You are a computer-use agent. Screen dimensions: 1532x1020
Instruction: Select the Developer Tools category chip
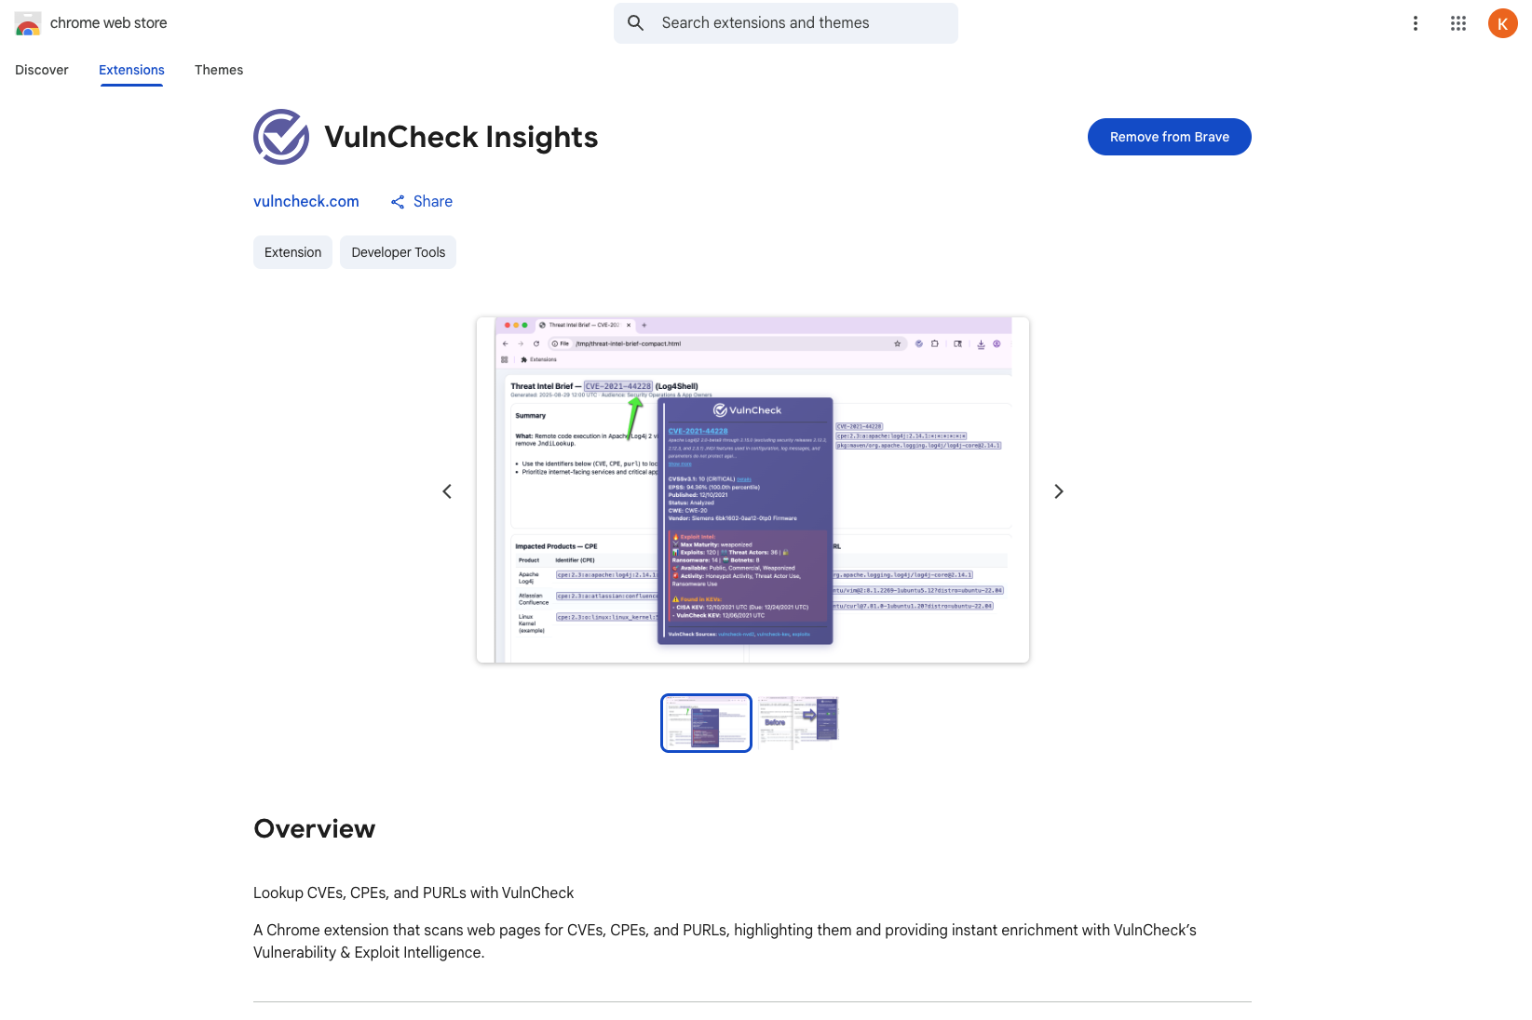tap(398, 252)
